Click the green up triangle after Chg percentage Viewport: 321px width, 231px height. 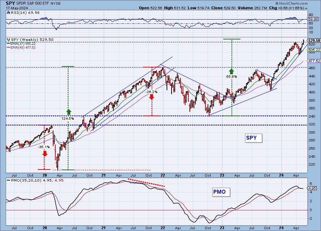coord(306,8)
